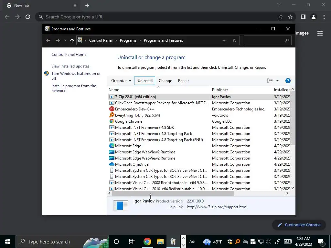331x248 pixels.
Task: Click the Customize Chrome button
Action: 299,225
